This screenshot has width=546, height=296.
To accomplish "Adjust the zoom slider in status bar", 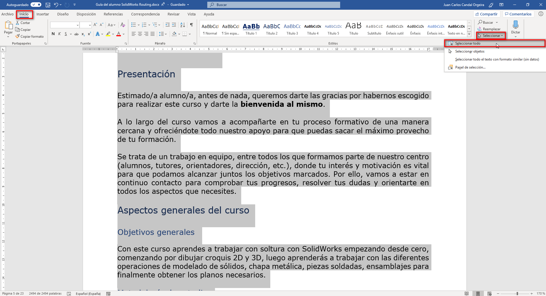I will [517, 293].
